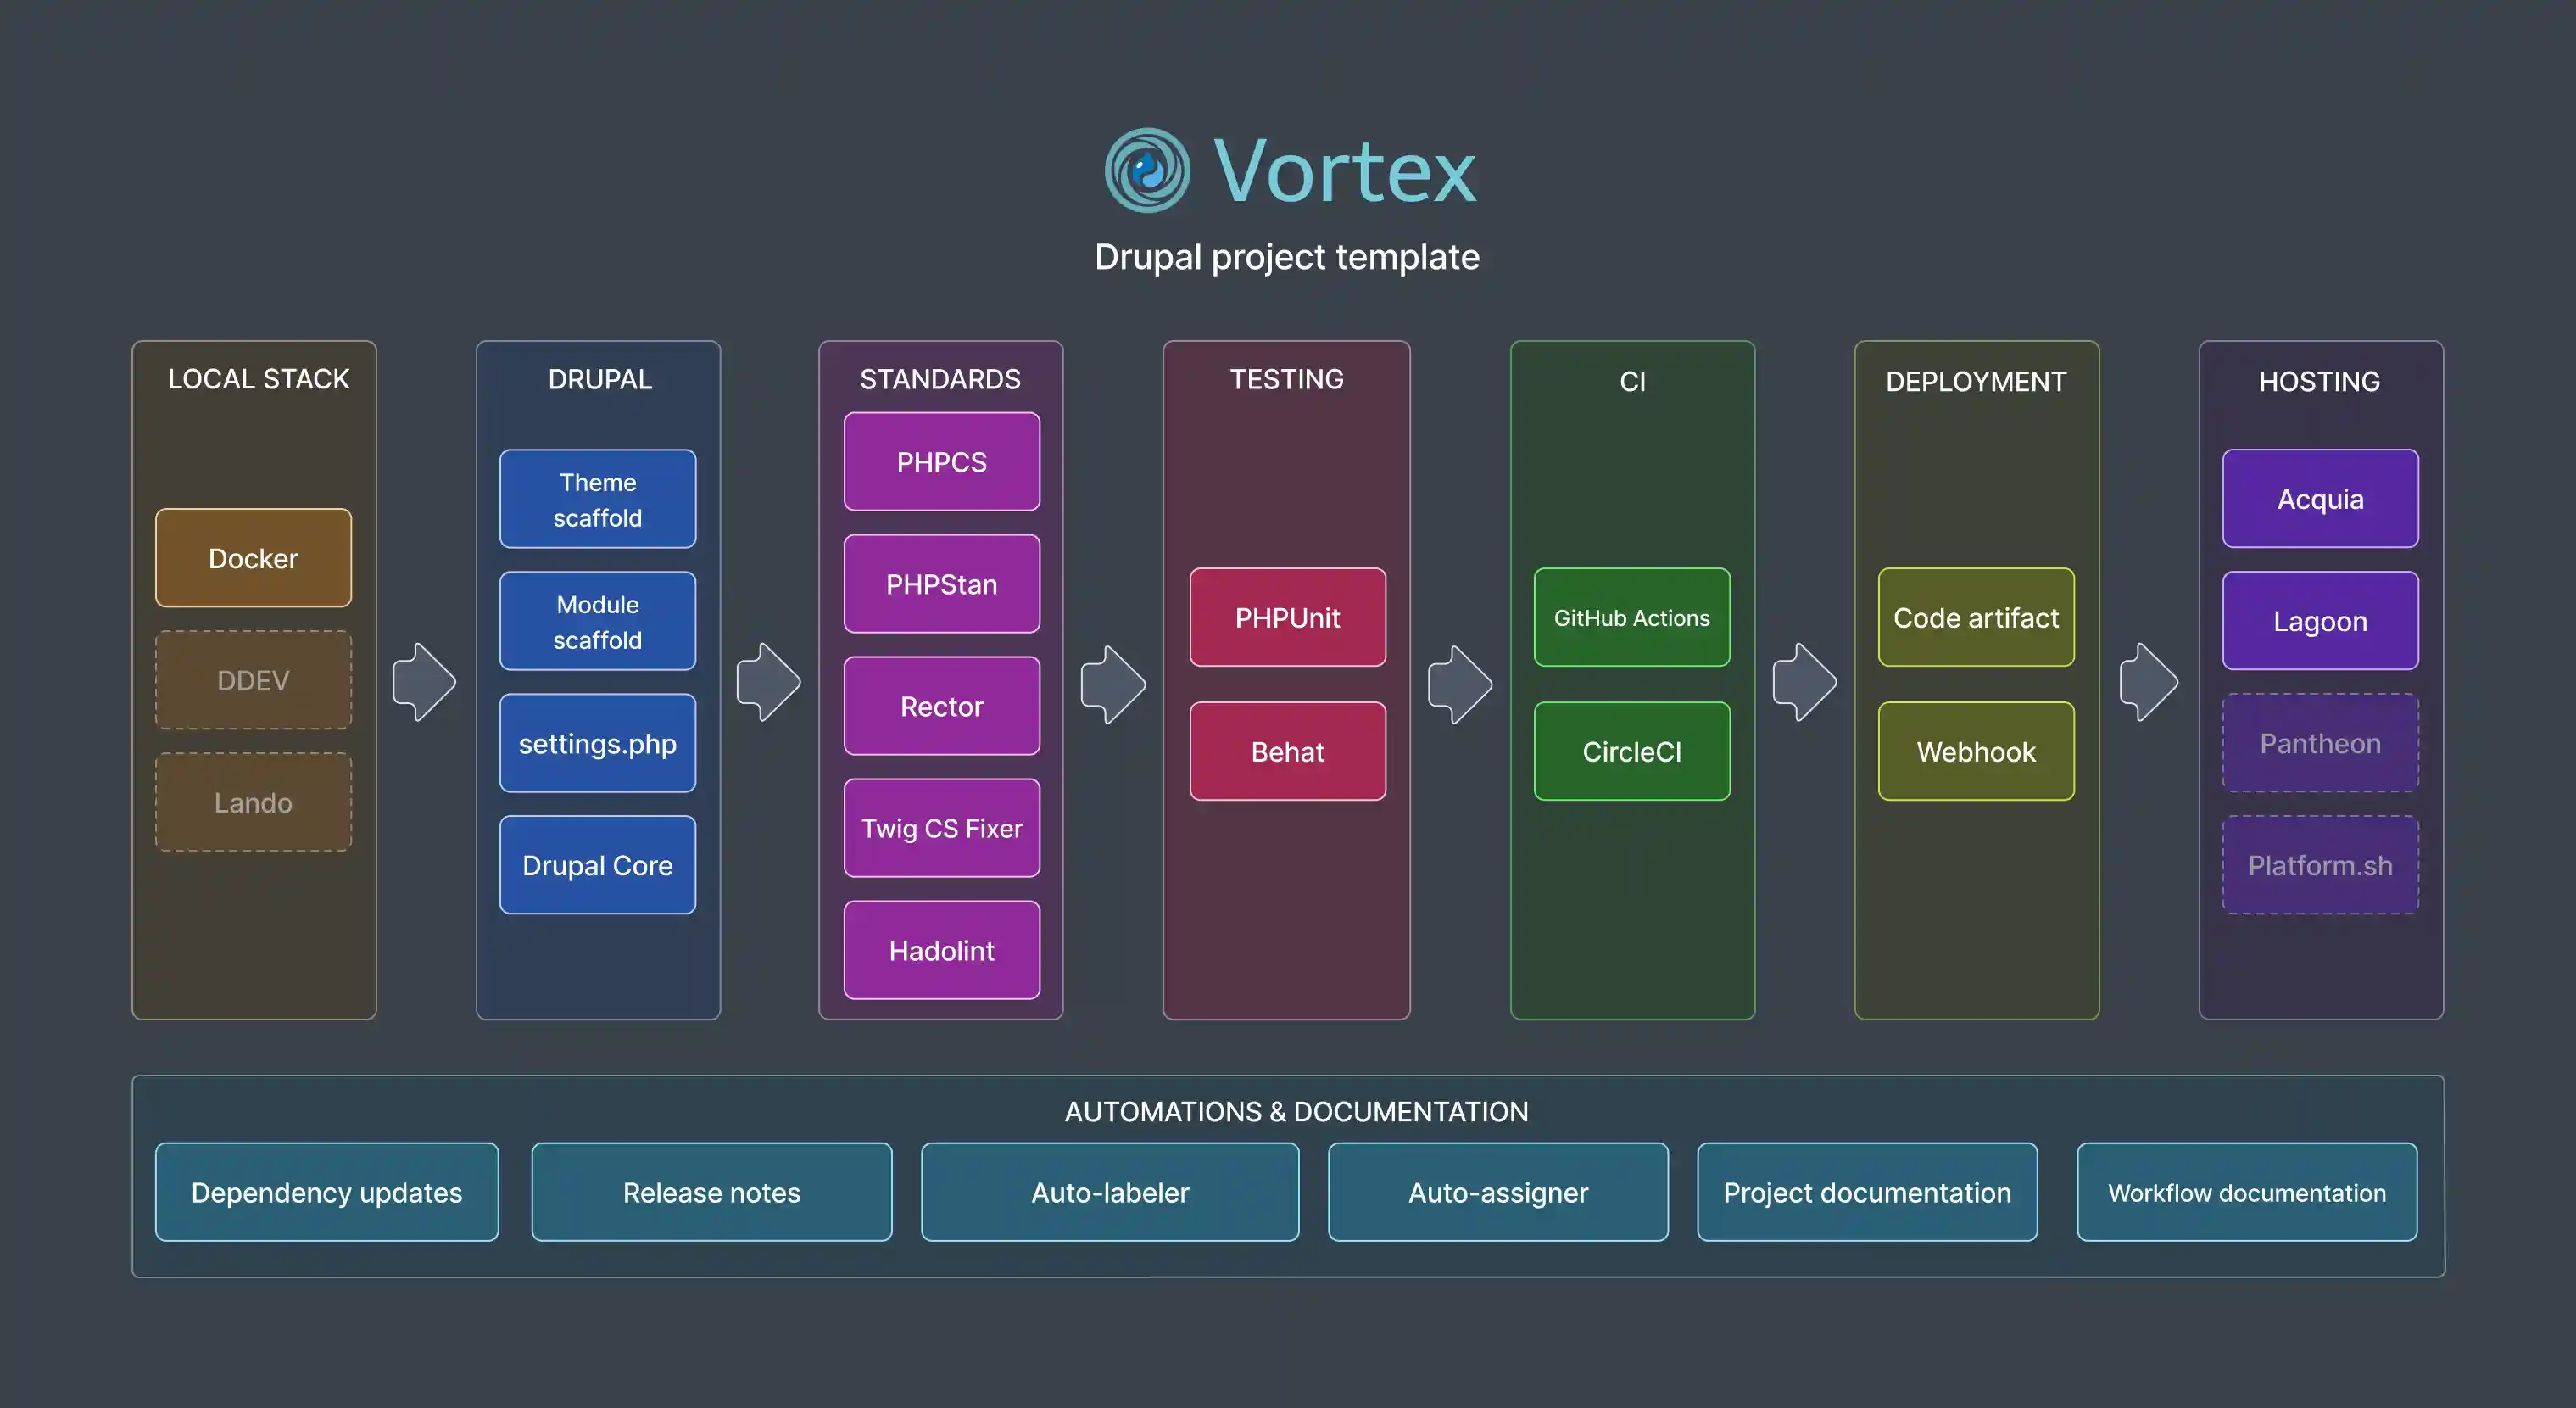This screenshot has width=2576, height=1408.
Task: Select the Rector box
Action: [942, 706]
